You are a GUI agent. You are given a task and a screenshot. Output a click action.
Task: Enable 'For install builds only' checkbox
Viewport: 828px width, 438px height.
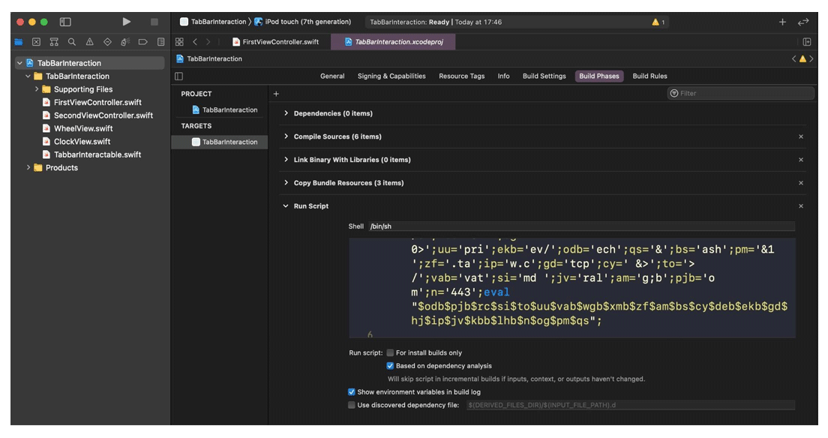pyautogui.click(x=388, y=352)
